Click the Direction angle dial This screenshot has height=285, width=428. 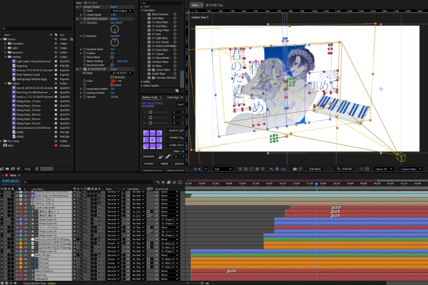pos(115,29)
